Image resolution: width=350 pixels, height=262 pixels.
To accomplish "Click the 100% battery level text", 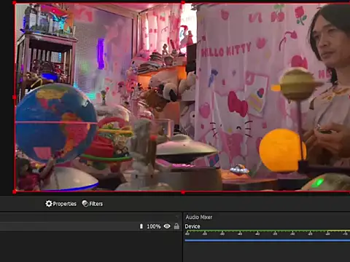I will pyautogui.click(x=154, y=226).
